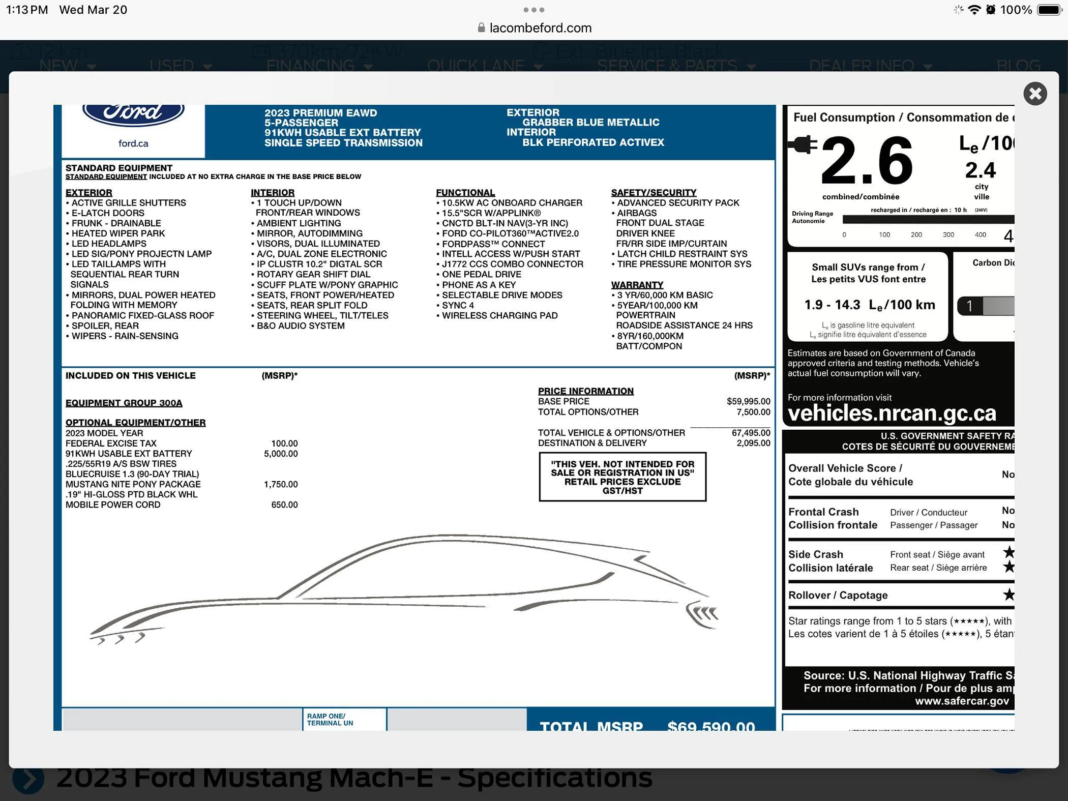Tap the Wi-Fi status icon
This screenshot has width=1068, height=801.
click(974, 10)
